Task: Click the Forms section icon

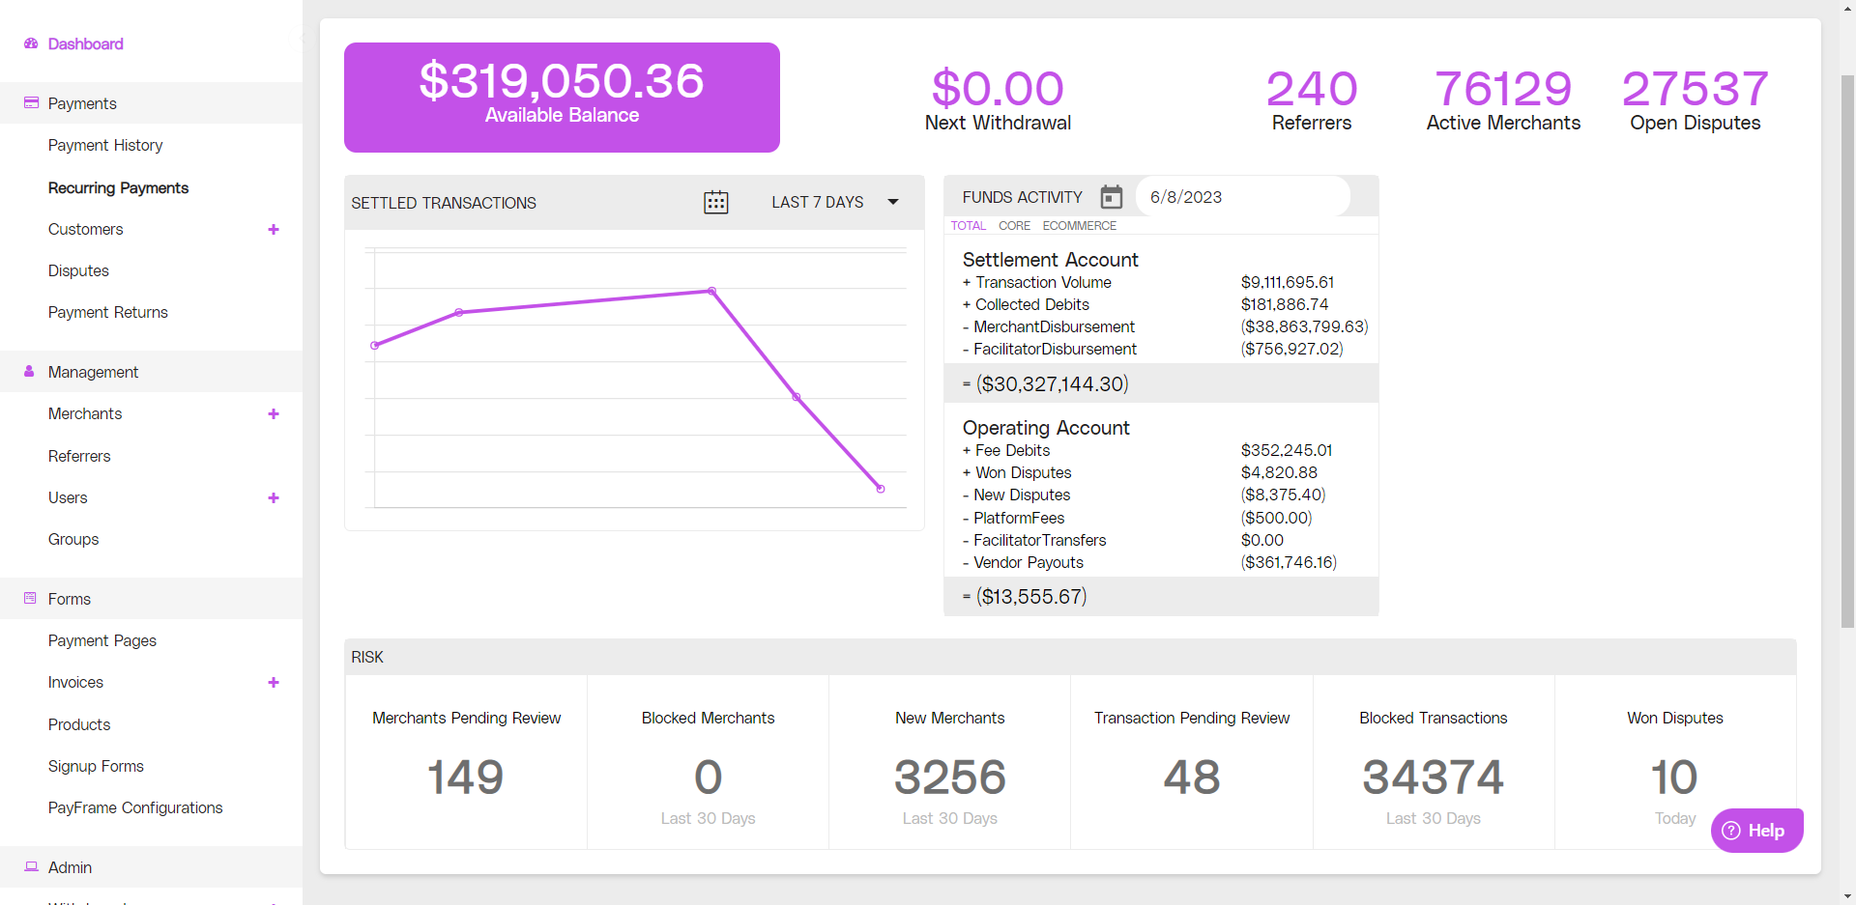Action: coord(30,598)
